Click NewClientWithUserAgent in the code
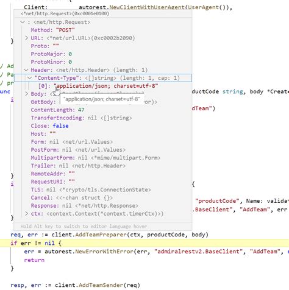 (147, 7)
